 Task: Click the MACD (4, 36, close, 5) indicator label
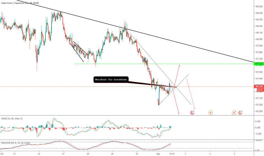(12, 119)
